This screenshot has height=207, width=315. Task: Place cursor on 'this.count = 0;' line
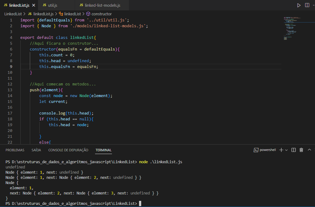click(57, 55)
